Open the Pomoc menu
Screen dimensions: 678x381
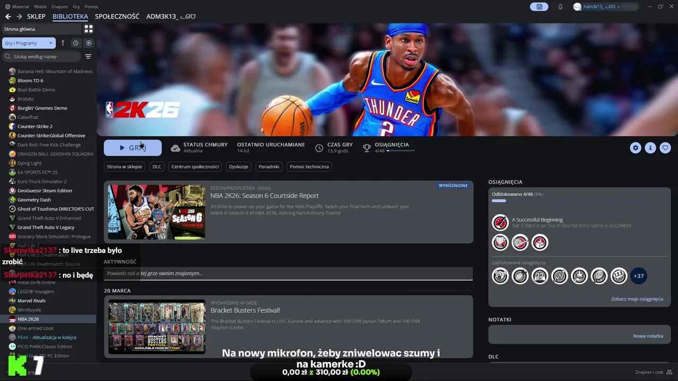(x=92, y=7)
